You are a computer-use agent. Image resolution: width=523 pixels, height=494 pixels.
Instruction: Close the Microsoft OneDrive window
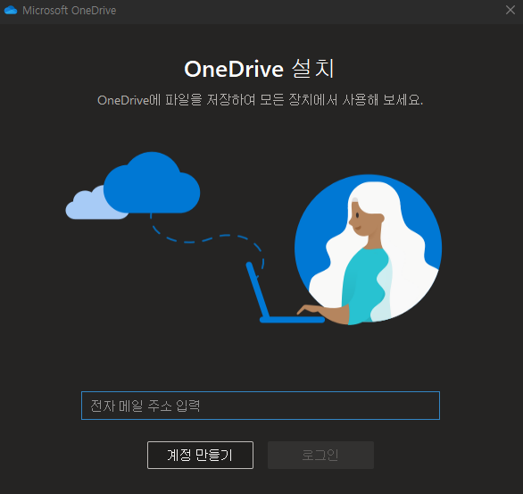coord(511,10)
